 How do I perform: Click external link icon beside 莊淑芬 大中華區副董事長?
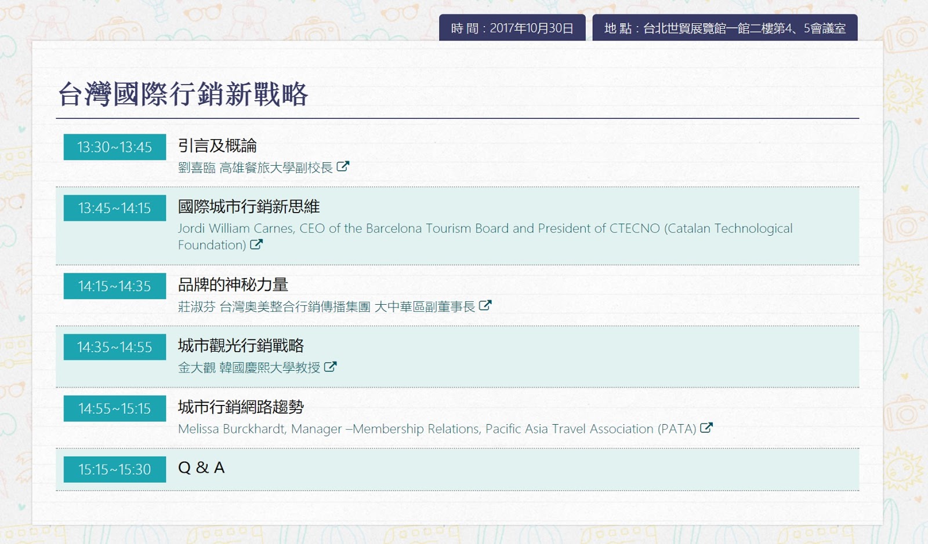coord(485,305)
